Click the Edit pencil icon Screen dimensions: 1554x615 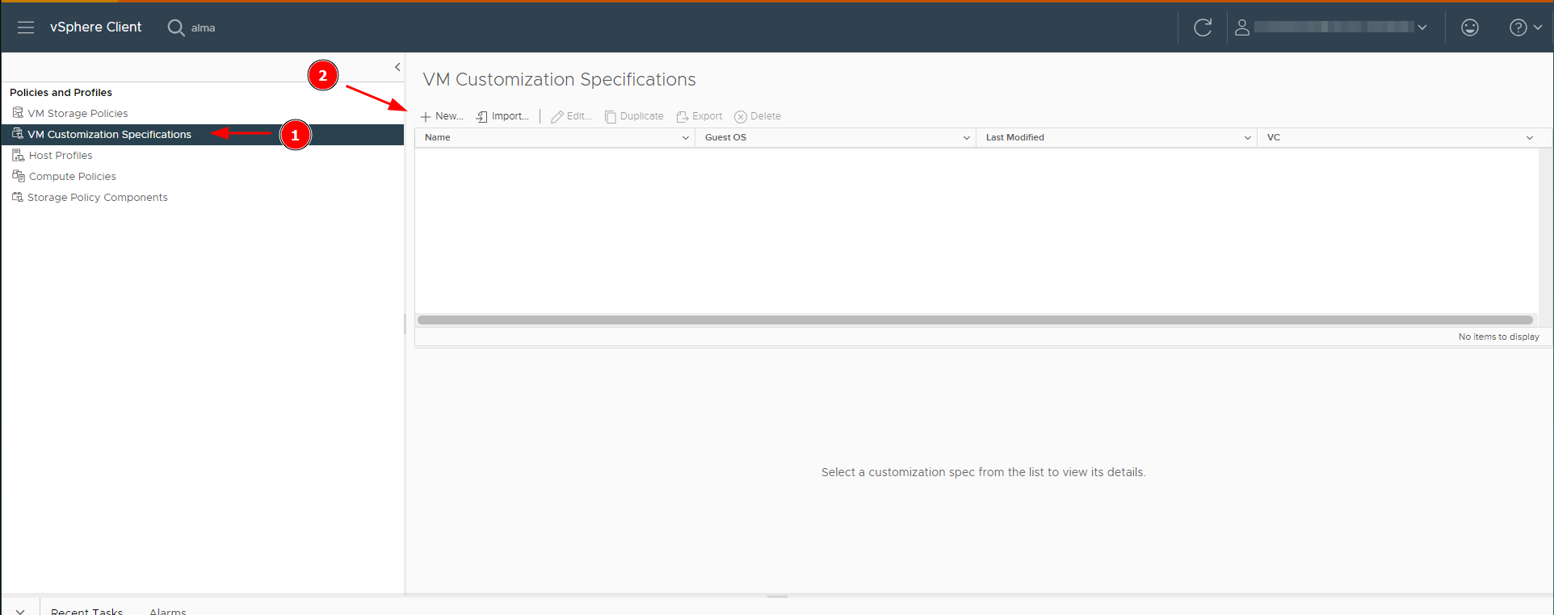557,117
